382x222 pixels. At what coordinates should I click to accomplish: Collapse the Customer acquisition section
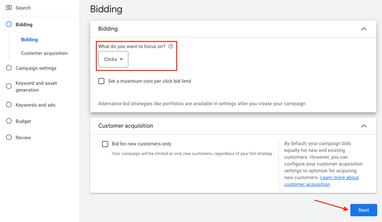point(364,126)
